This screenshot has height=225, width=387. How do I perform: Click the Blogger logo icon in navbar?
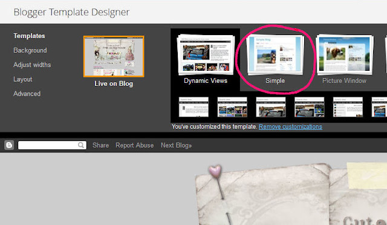[x=9, y=145]
